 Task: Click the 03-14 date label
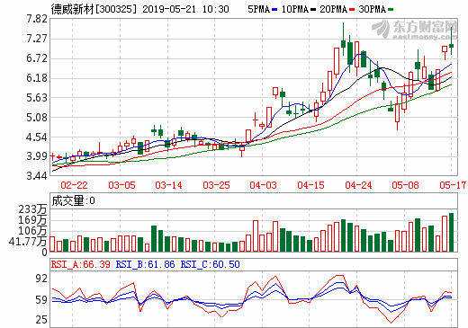click(x=168, y=185)
